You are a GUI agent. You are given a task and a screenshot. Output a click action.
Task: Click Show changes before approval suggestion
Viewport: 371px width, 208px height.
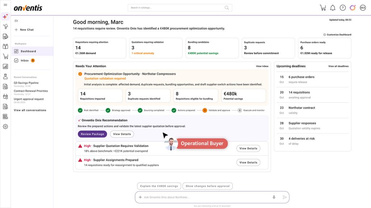[208, 186]
